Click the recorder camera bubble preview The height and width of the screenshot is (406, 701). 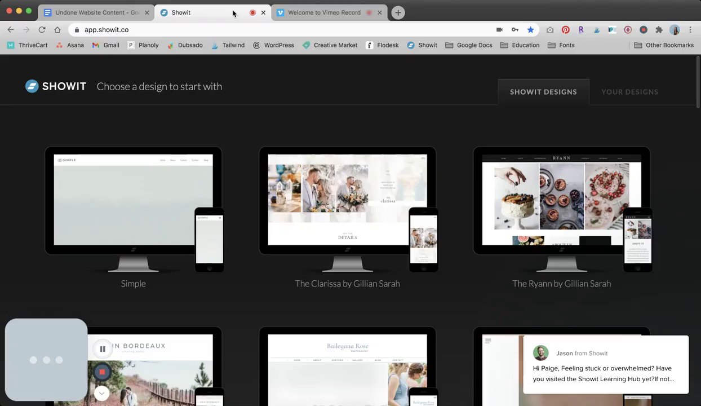pos(46,360)
